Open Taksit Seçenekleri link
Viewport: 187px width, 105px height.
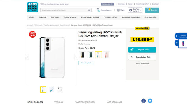pyautogui.click(x=142, y=63)
